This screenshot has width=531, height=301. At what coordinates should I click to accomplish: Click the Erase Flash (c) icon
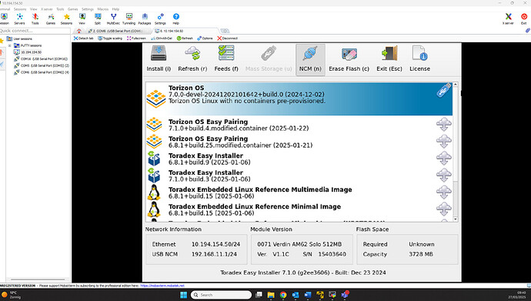point(349,54)
